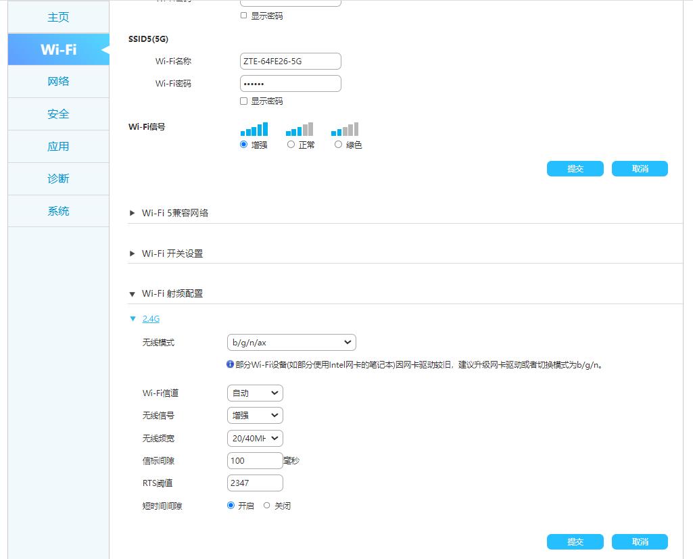Choose 关闭 for 短时间间隙
This screenshot has width=693, height=559.
click(x=267, y=504)
